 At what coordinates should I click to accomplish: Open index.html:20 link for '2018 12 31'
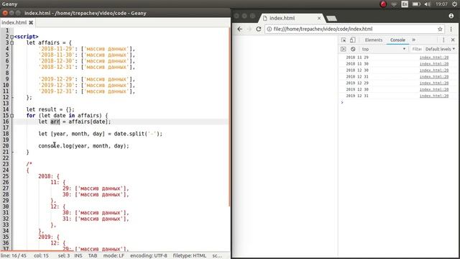pyautogui.click(x=434, y=77)
